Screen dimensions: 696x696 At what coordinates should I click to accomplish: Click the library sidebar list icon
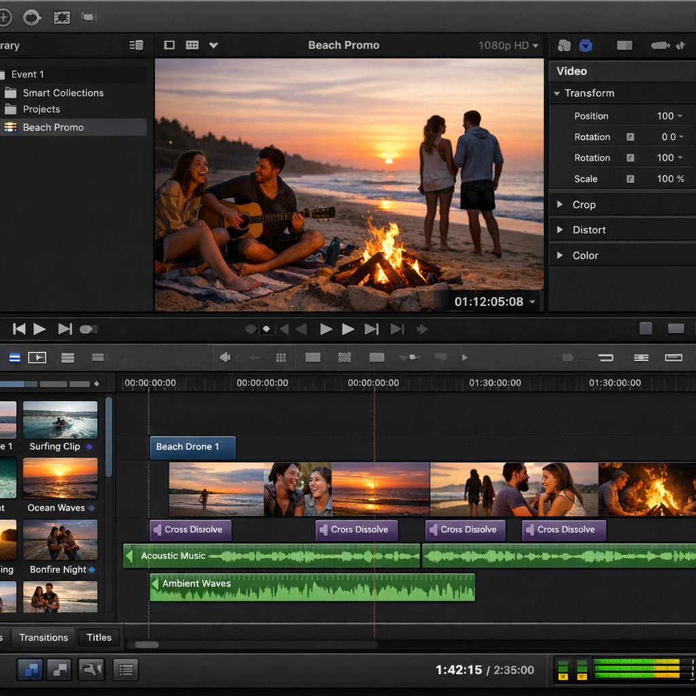[136, 45]
